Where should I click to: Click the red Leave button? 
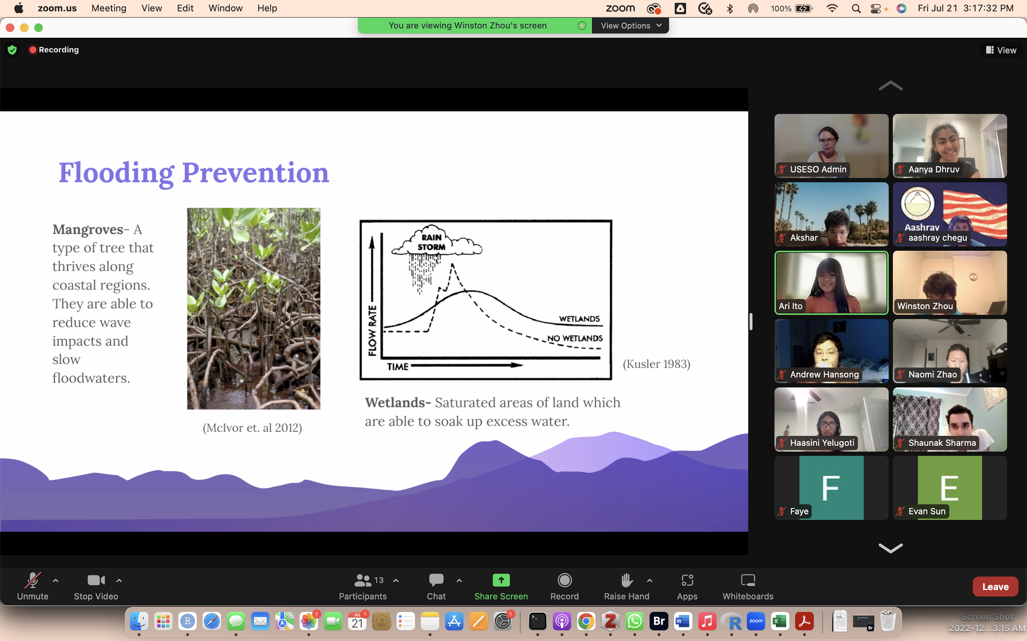tap(995, 587)
